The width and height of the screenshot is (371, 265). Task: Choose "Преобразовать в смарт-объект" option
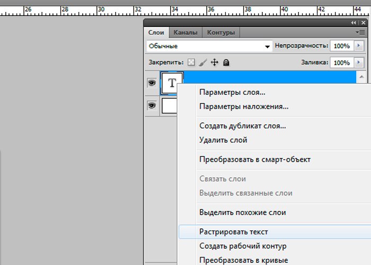pos(255,159)
